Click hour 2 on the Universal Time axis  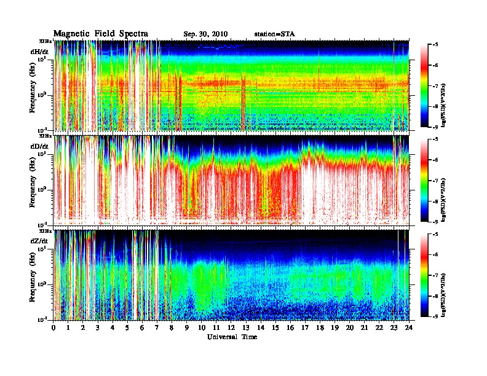click(x=83, y=328)
